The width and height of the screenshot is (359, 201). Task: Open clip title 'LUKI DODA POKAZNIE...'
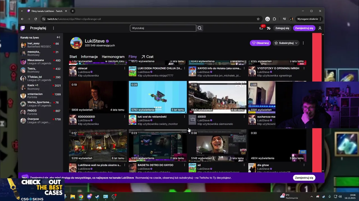(x=160, y=68)
